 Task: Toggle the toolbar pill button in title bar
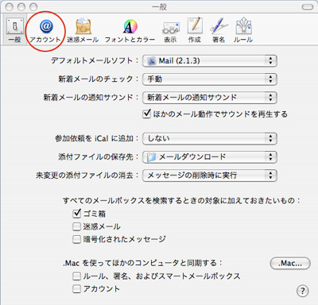coord(308,6)
